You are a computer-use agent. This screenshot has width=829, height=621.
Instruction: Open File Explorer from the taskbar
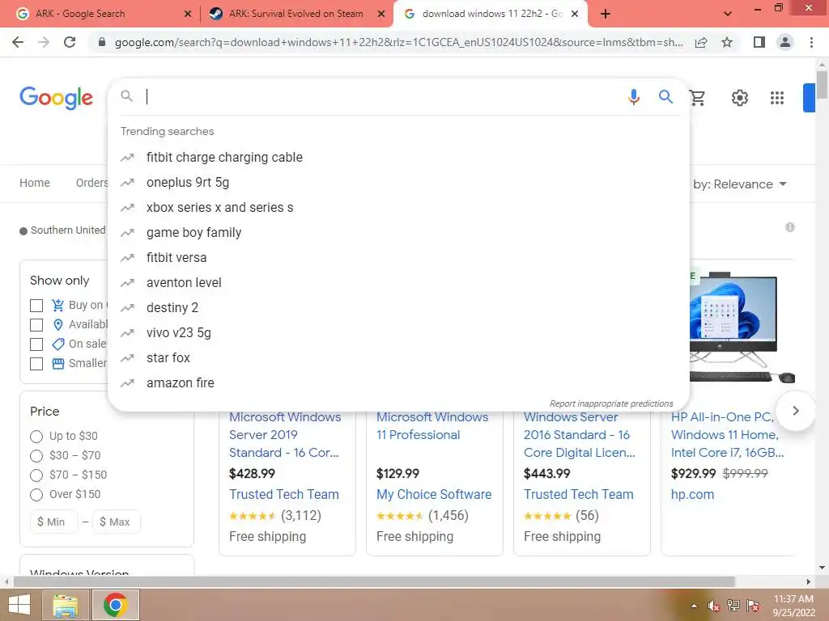pos(65,605)
